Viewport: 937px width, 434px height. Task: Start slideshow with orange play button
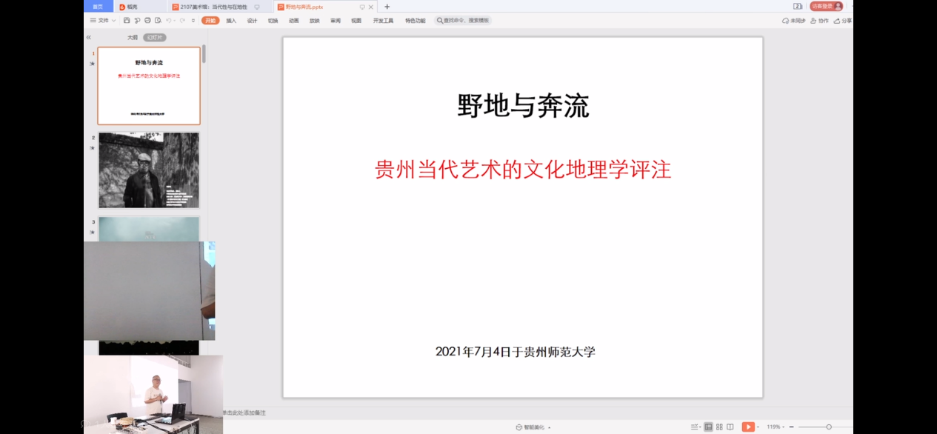[x=748, y=427]
